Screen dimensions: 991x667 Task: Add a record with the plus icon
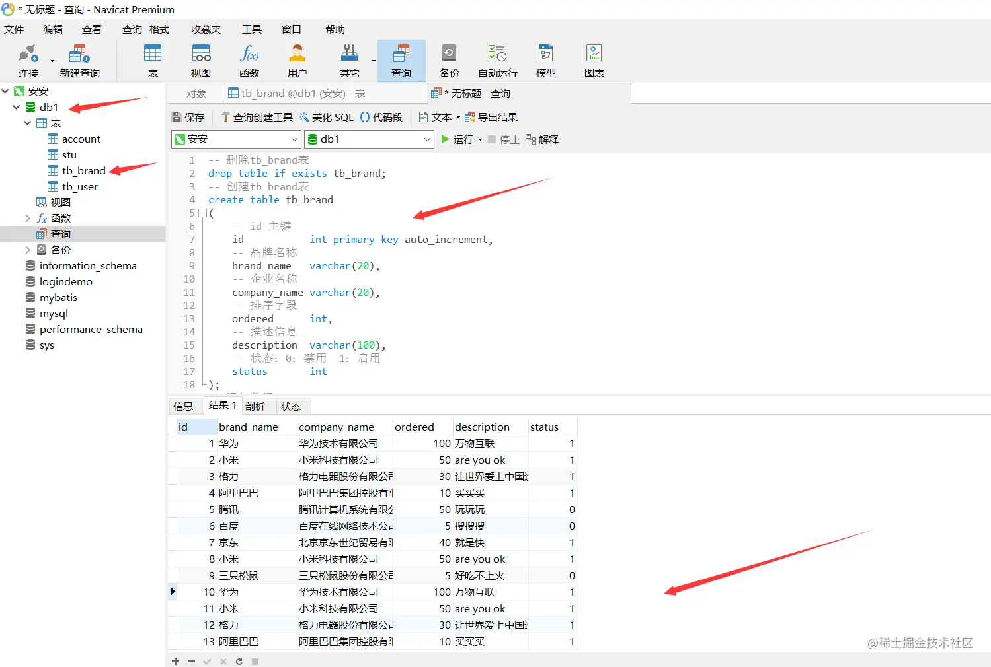175,661
